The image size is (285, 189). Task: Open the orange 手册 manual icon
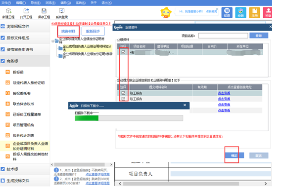pos(254,12)
